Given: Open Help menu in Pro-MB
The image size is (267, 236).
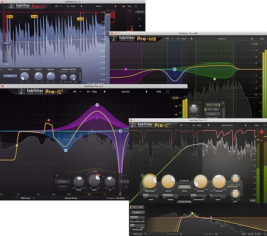Looking at the screenshot, I should point(262,39).
